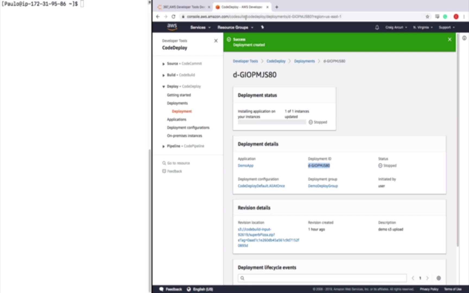Close the CodeDeploy browser tab

click(267, 7)
